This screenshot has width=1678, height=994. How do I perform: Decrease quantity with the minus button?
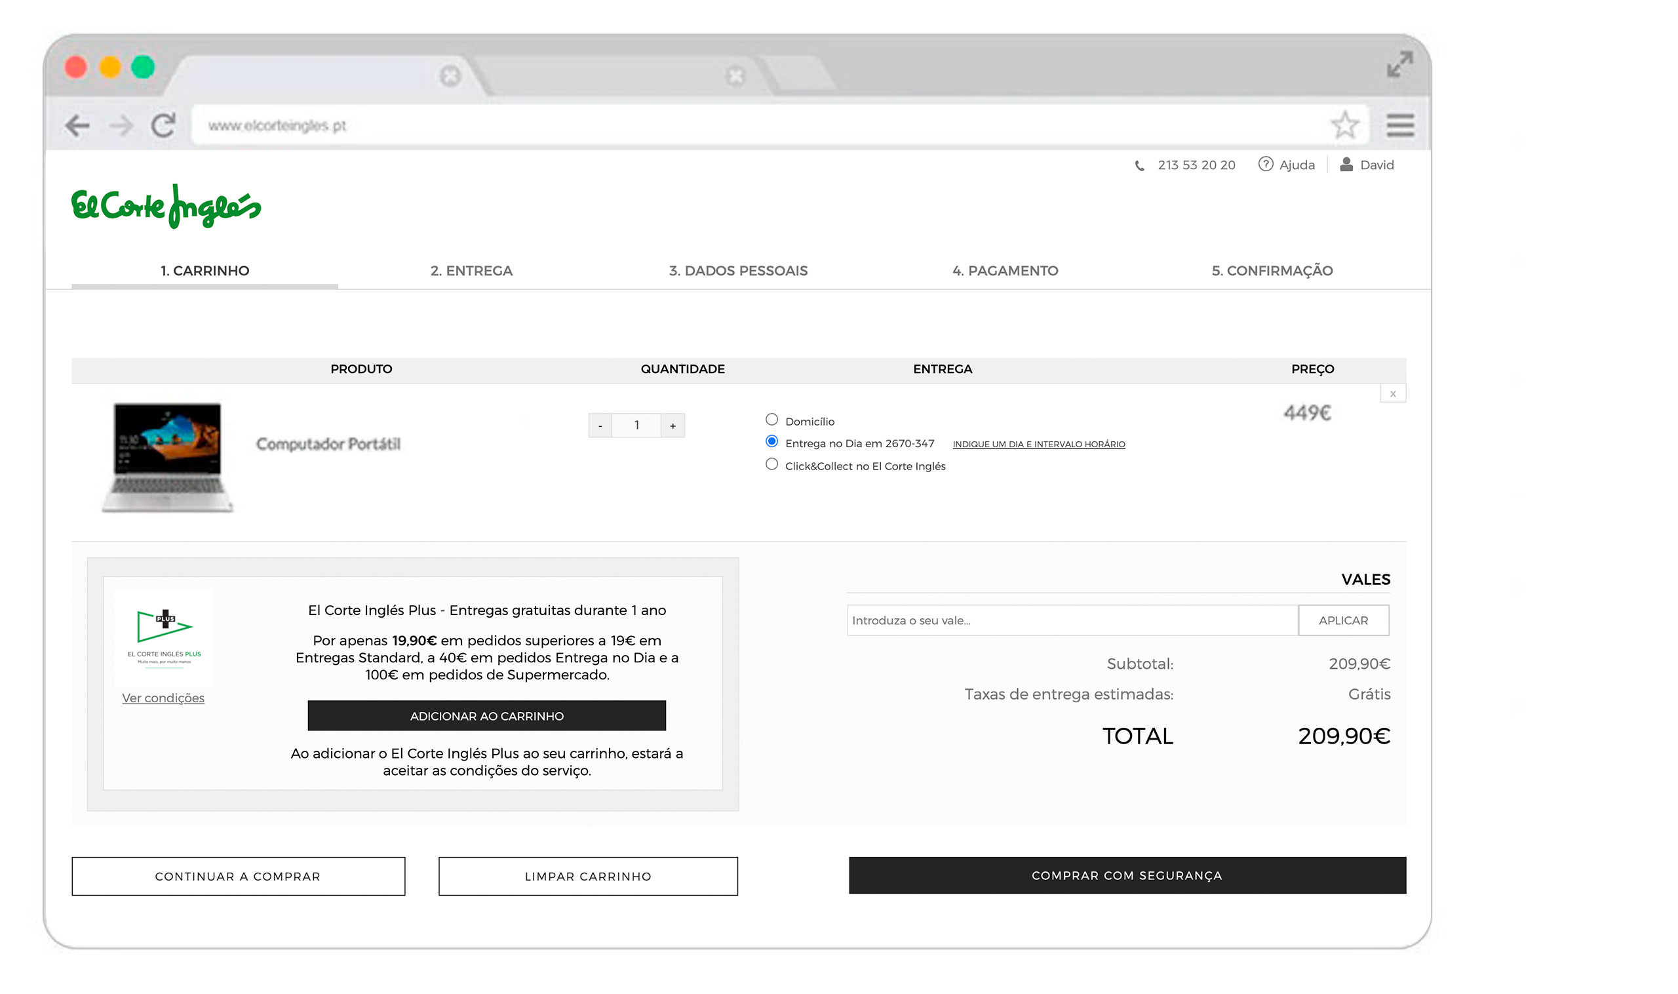coord(600,426)
